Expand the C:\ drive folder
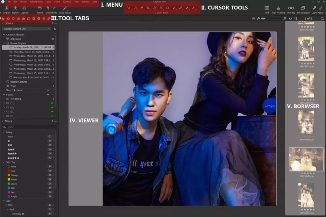The height and width of the screenshot is (217, 326). click(x=4, y=103)
